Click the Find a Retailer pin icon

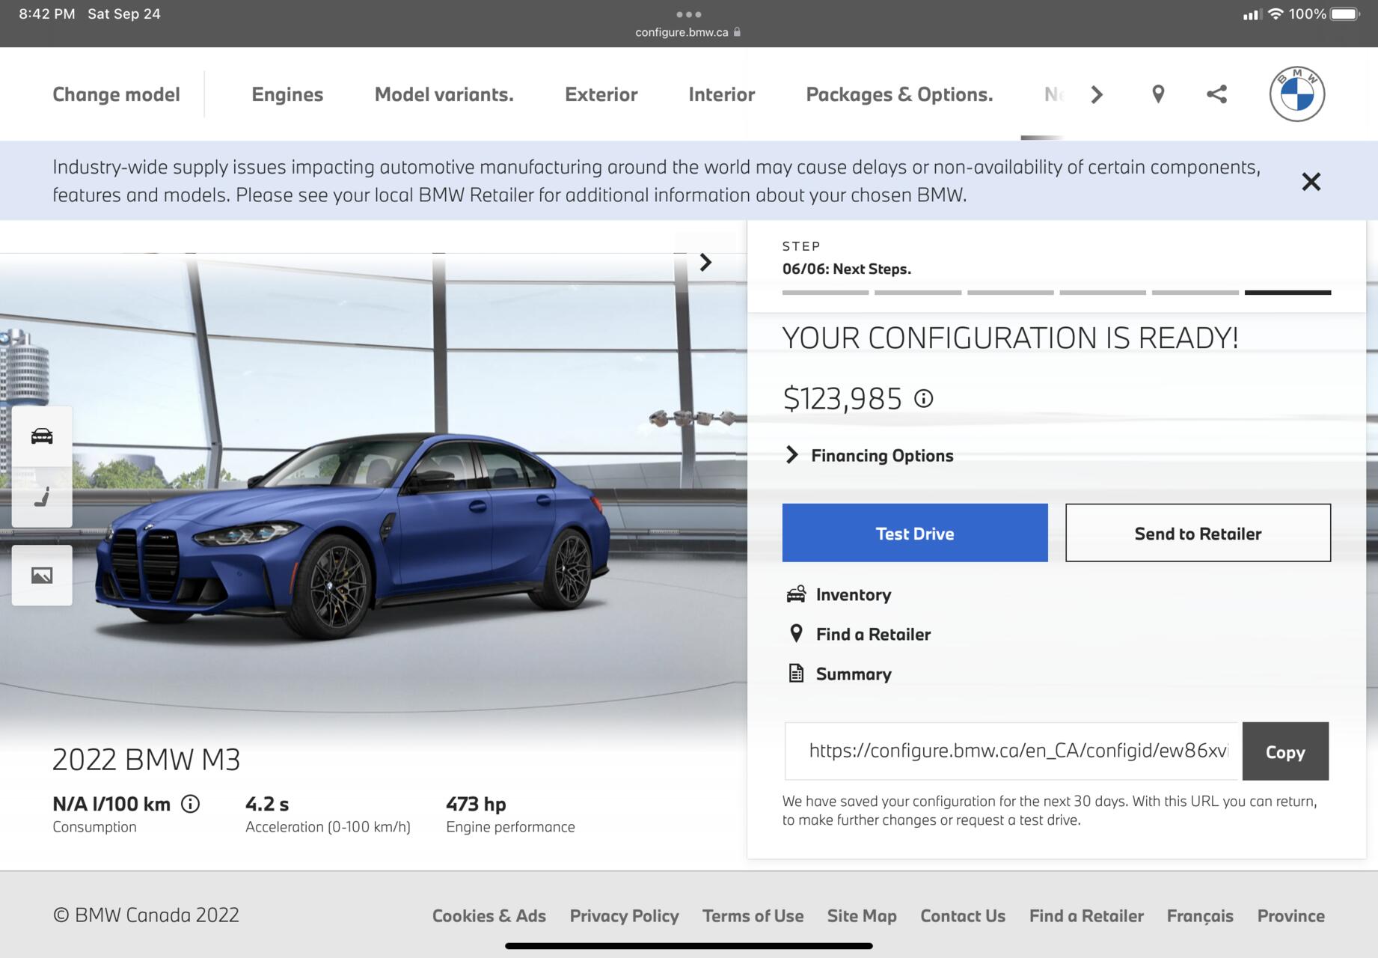pyautogui.click(x=796, y=634)
